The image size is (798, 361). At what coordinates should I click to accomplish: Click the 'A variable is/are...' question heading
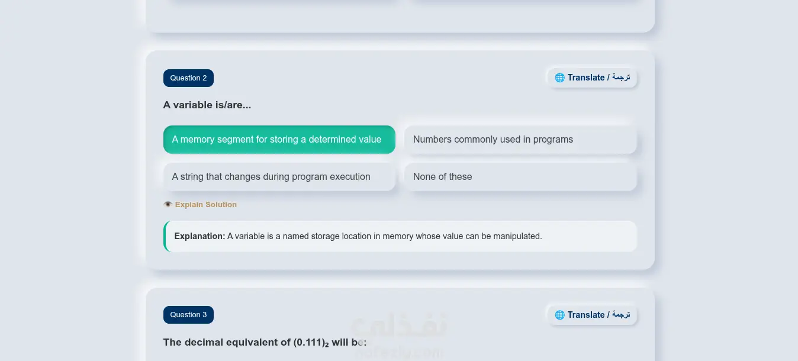coord(207,105)
